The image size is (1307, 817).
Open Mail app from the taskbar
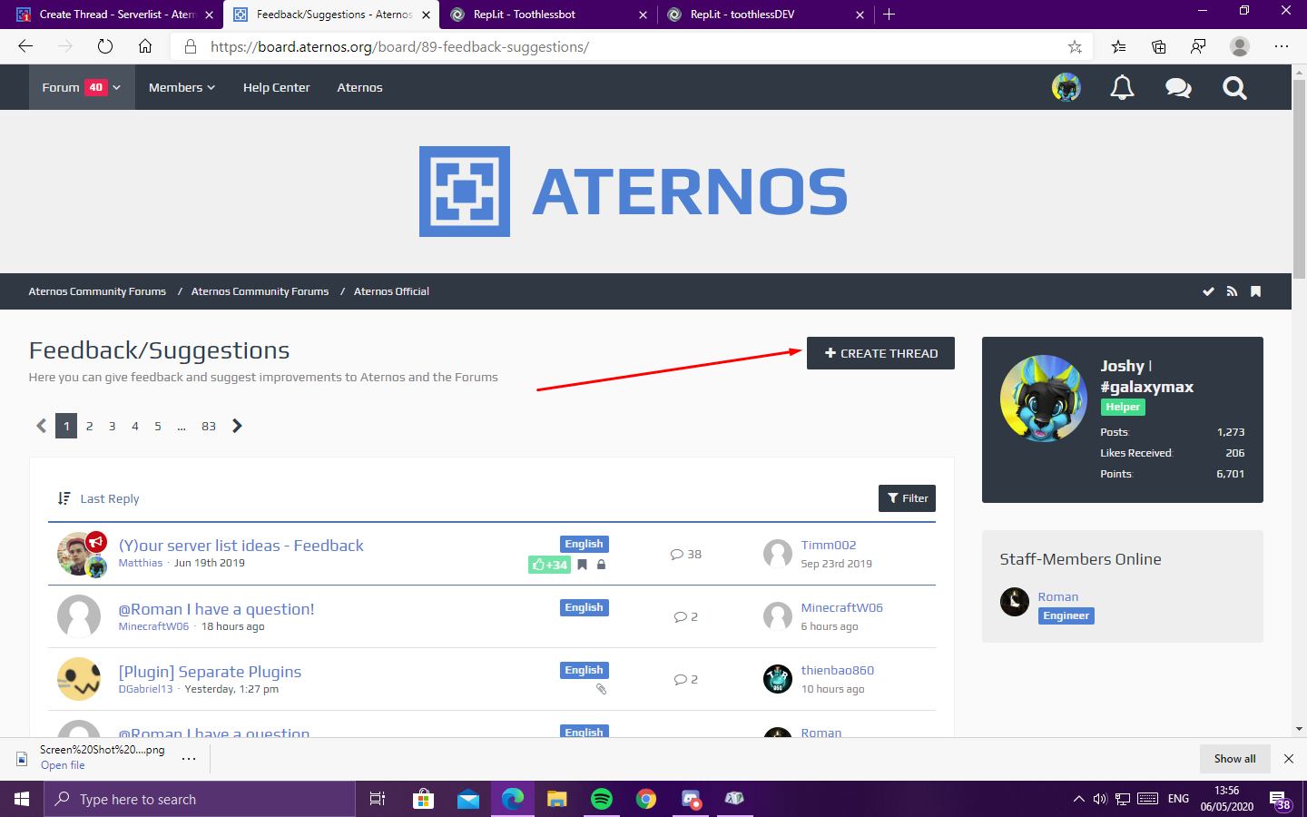tap(467, 799)
